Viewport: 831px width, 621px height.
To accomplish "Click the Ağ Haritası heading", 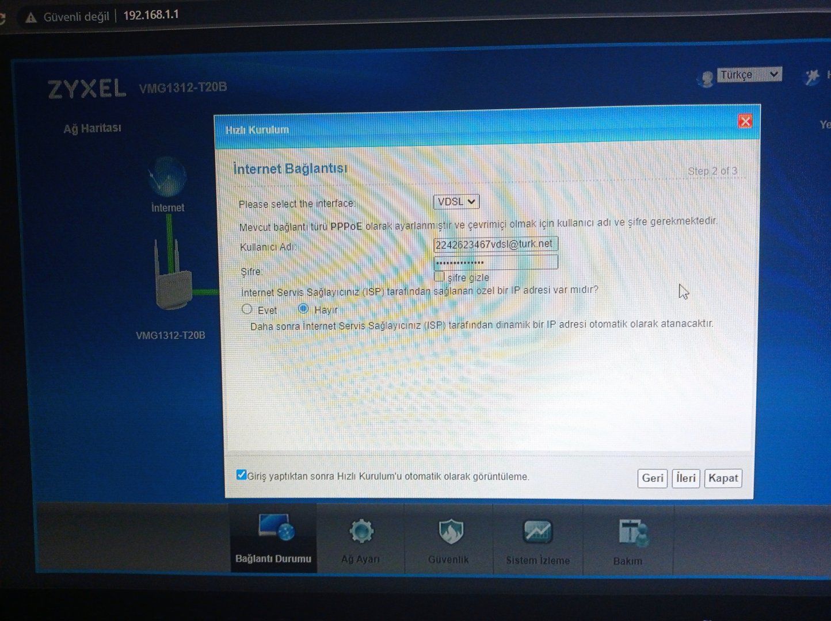I will [92, 128].
